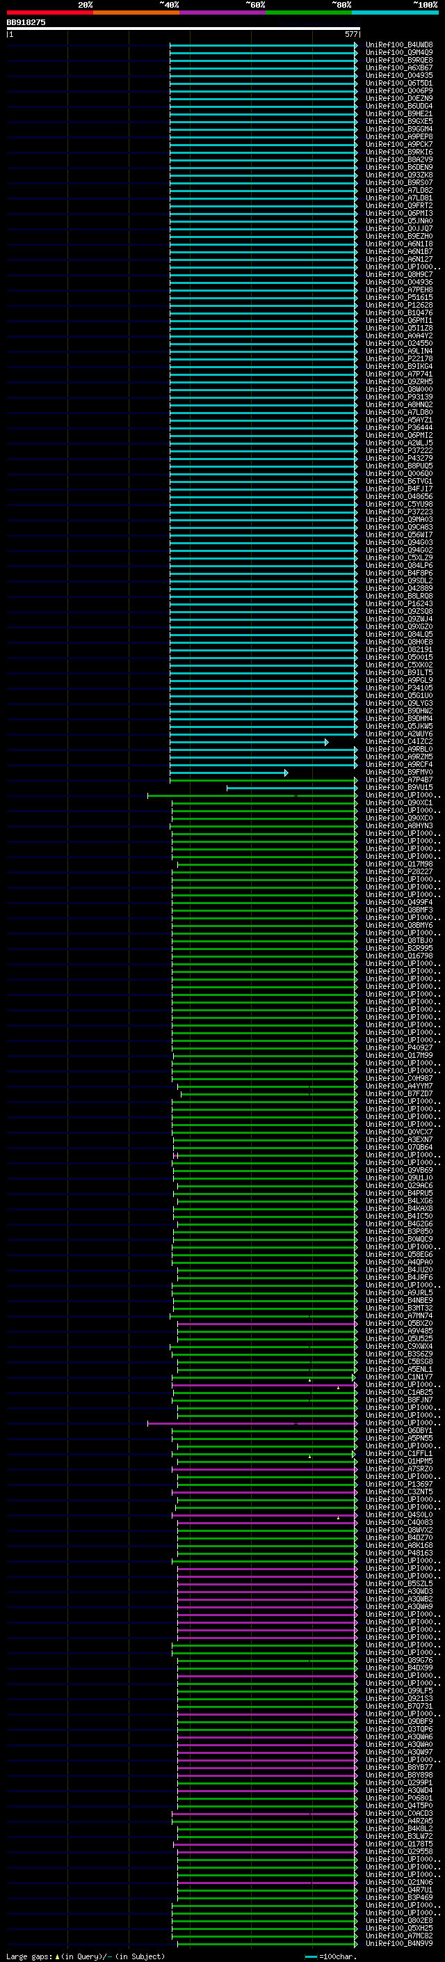Select hit label UniRef100_B7FZD7
This screenshot has height=1962, width=445.
(398, 1093)
